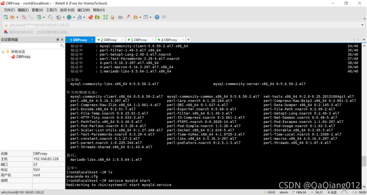Image resolution: width=367 pixels, height=195 pixels.
Task: Open the 编辑(E) menu
Action: (x=23, y=10)
